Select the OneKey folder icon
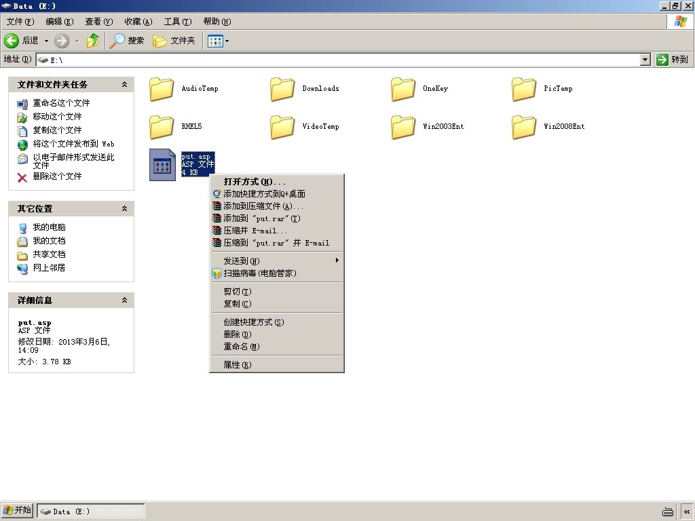This screenshot has width=695, height=521. click(x=403, y=89)
